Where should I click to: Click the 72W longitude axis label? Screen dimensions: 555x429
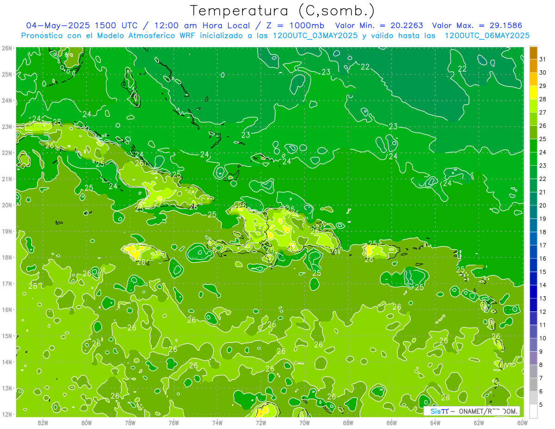click(x=261, y=423)
